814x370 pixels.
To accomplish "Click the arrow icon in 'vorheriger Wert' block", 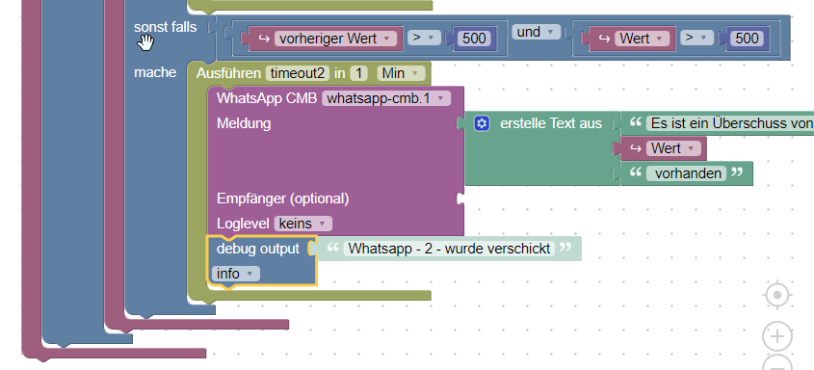I will click(264, 39).
